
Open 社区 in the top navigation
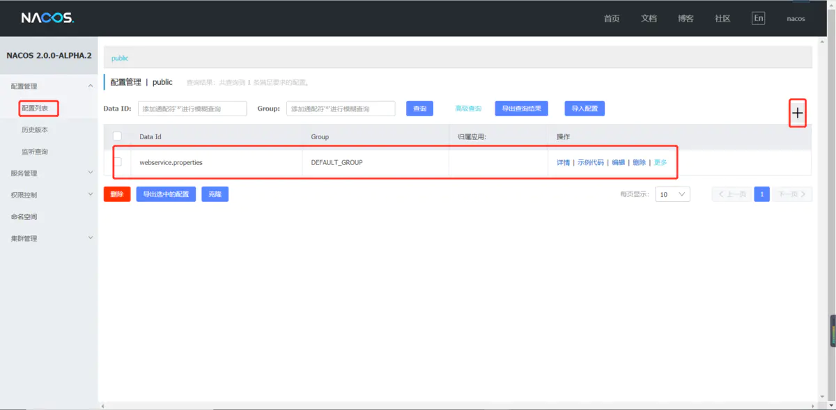[x=722, y=18]
